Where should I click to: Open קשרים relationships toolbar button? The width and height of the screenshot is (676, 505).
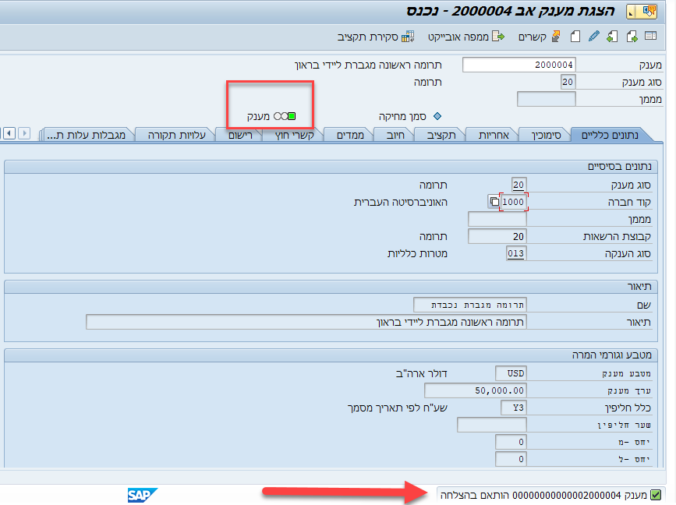539,37
